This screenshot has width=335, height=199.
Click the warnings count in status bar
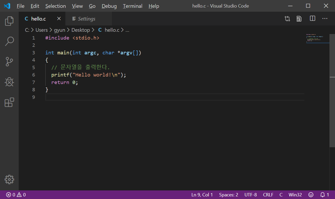21,195
